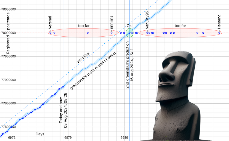
Task: Click the right 'too far' label
Action: (x=180, y=26)
